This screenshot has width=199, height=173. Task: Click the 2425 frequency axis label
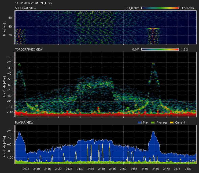tap(69, 169)
